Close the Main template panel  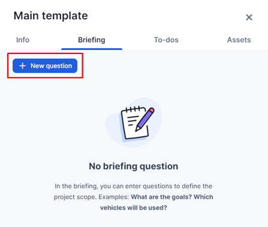[249, 17]
